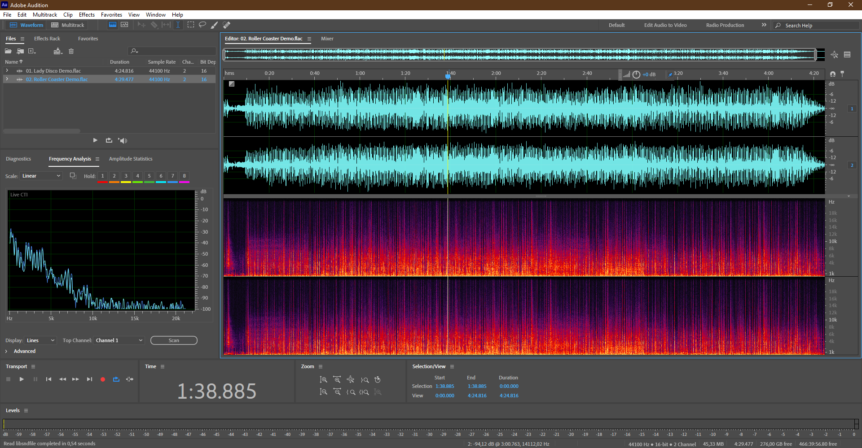
Task: Expand more workspaces chevron
Action: (x=764, y=25)
